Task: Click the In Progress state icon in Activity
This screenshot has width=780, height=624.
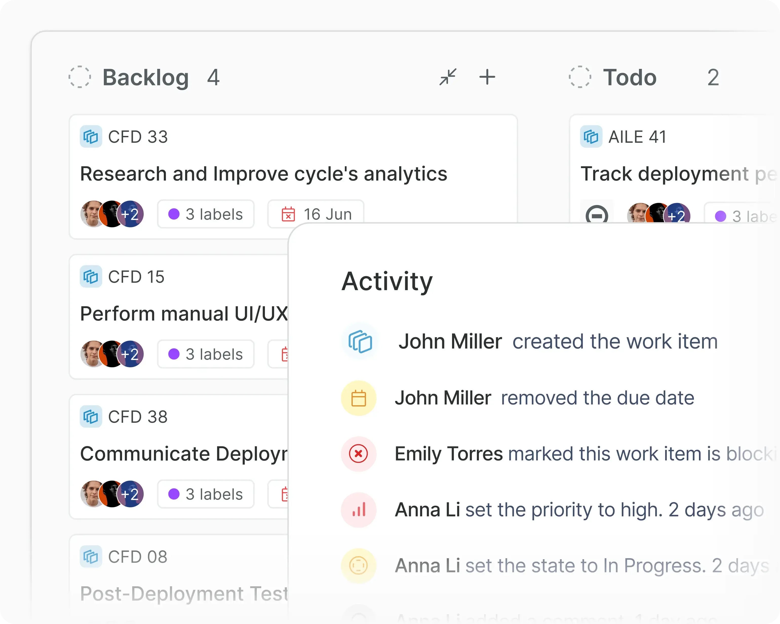Action: click(x=359, y=566)
